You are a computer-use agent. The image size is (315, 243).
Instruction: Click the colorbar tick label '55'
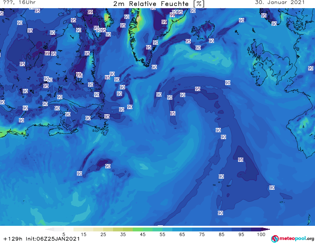162,234
